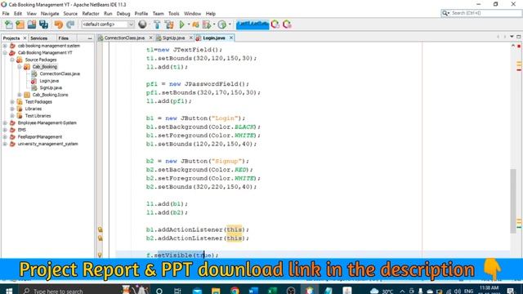
Task: Click the Save All toolbar icon
Action: coord(43,24)
